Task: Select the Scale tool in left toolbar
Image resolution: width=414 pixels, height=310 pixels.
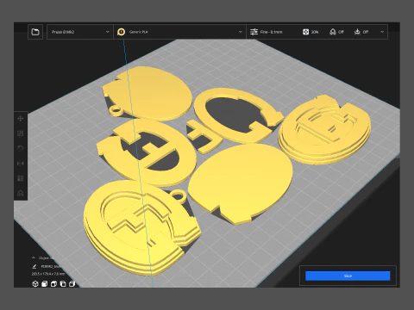Action: coord(21,133)
